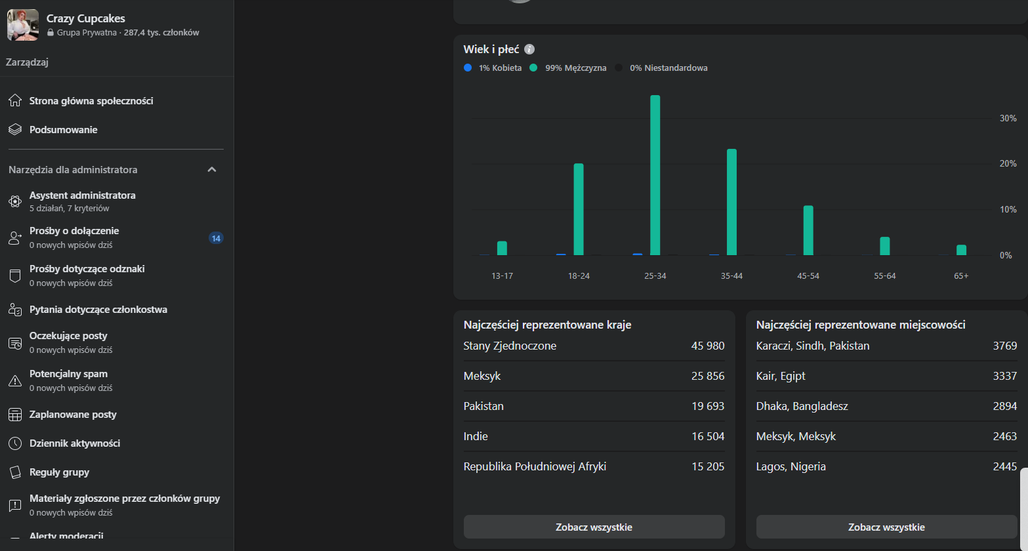1028x551 pixels.
Task: Open Pytania dotyczące członkostwa menu item
Action: pyautogui.click(x=98, y=310)
